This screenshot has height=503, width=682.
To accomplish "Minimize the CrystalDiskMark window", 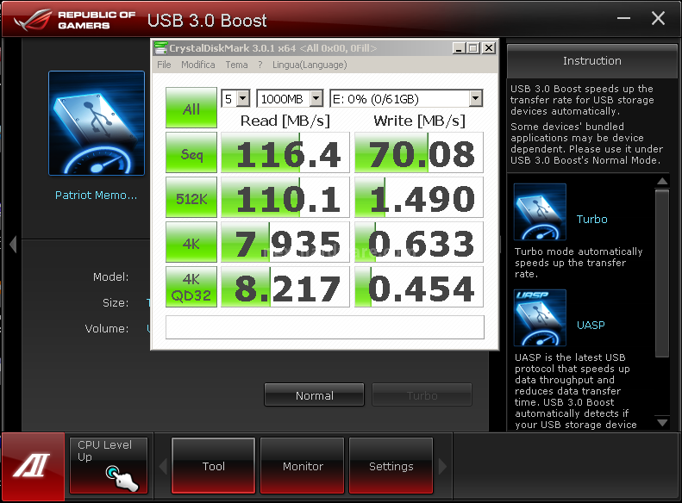I will 459,47.
